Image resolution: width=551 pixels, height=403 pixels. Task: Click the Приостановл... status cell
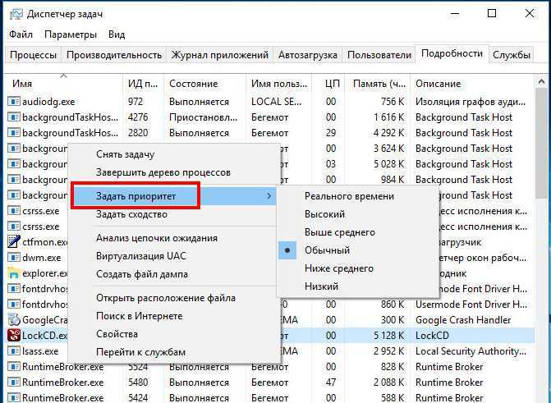[x=203, y=117]
